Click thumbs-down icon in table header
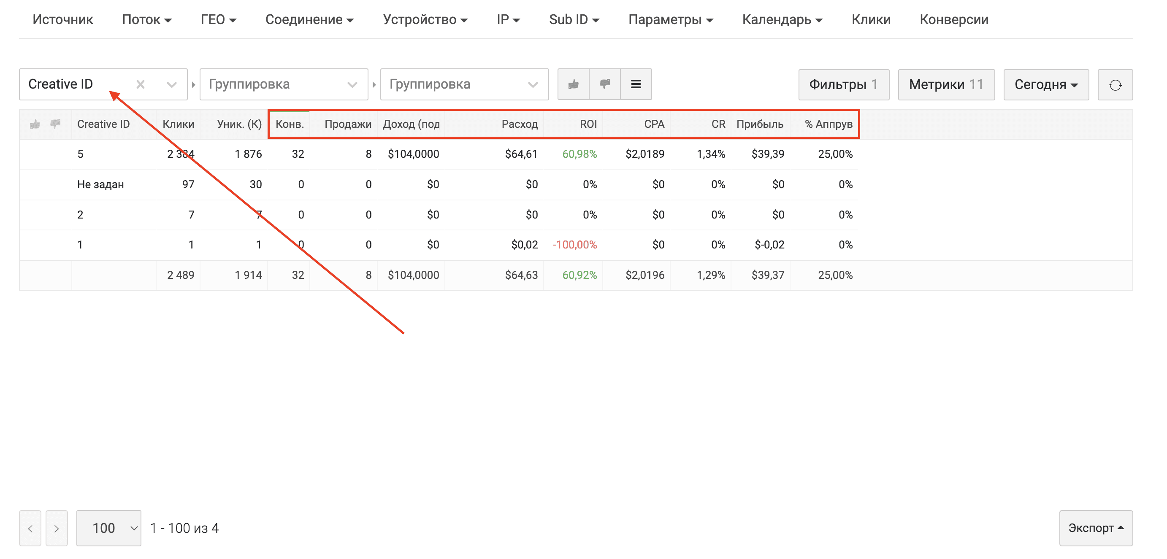Screen dimensions: 1167x559 tap(55, 124)
